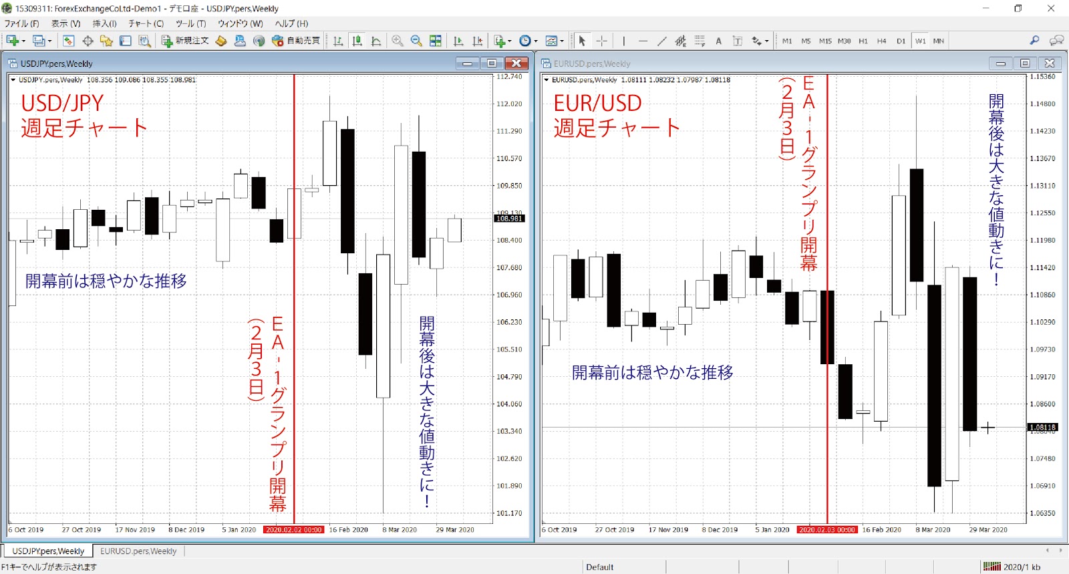Screen dimensions: 1069x574
Task: Open the Market Watch panel icon
Action: click(68, 41)
